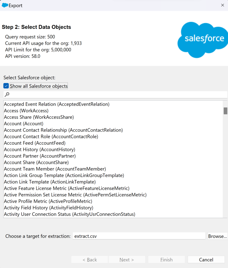Screen dimensions: 228x268
Task: Select Account Contact Role object
Action: coord(113,137)
